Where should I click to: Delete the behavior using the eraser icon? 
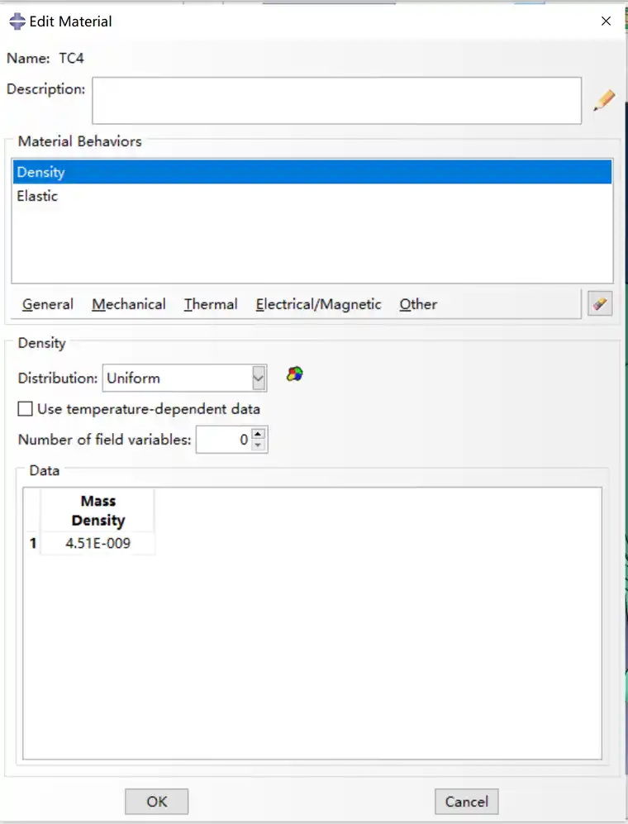pyautogui.click(x=600, y=304)
